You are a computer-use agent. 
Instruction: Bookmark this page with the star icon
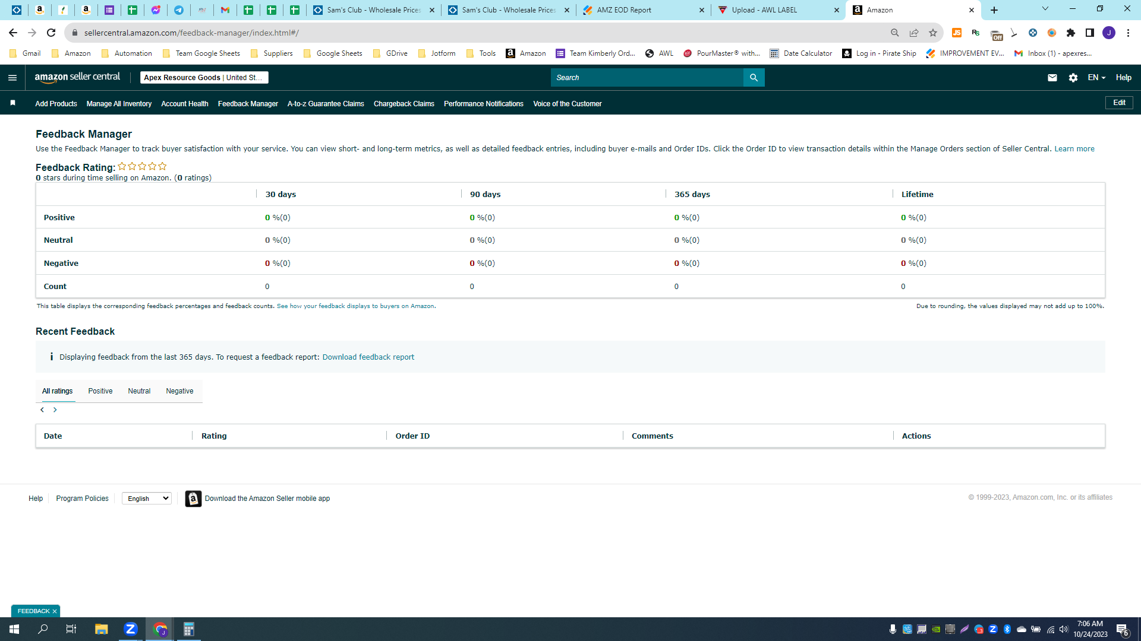(x=933, y=33)
